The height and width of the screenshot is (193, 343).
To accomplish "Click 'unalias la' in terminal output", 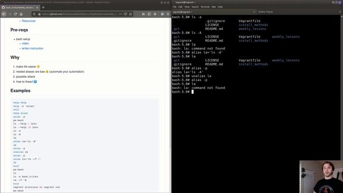I will tap(202, 76).
